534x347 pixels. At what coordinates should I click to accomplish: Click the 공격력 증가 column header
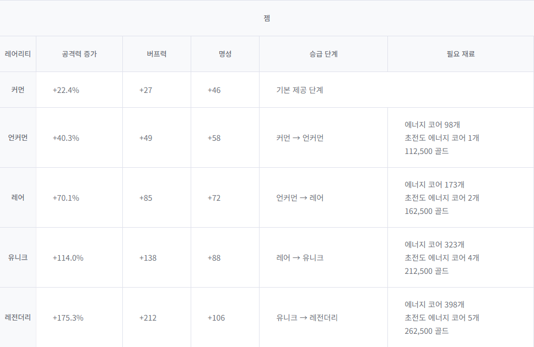pyautogui.click(x=79, y=54)
